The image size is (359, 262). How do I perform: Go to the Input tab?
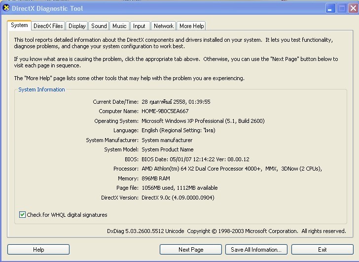(x=139, y=26)
